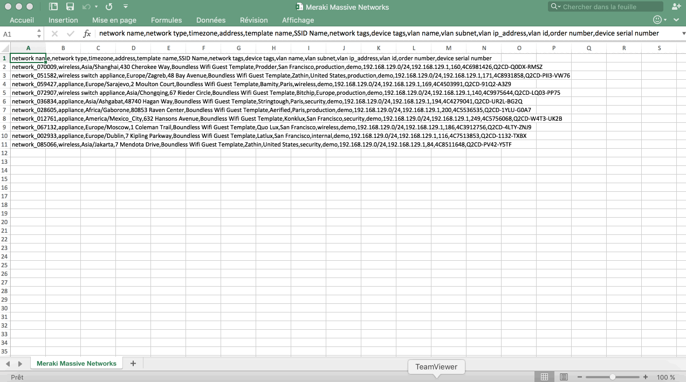This screenshot has height=382, width=686.
Task: Click the Insert Function fx icon
Action: click(x=87, y=33)
